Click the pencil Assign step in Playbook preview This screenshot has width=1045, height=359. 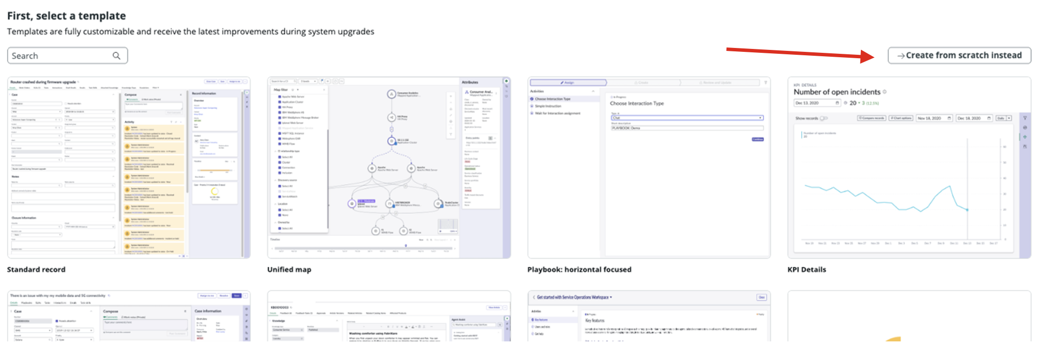click(568, 83)
